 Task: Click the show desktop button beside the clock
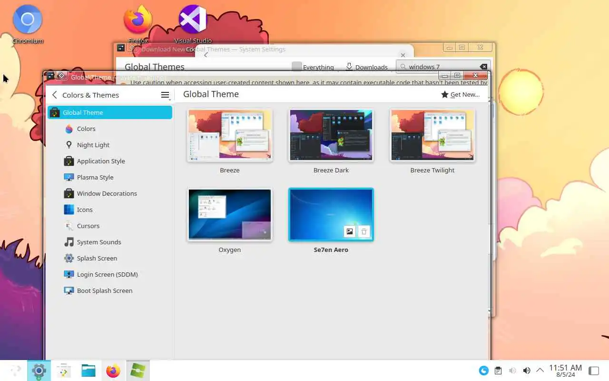[x=594, y=371]
